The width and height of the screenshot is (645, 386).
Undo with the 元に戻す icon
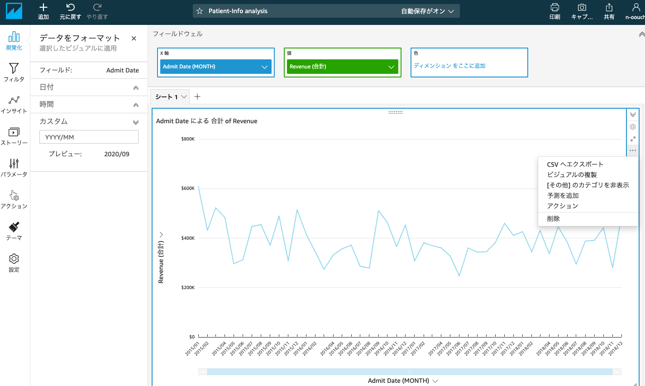(x=70, y=7)
